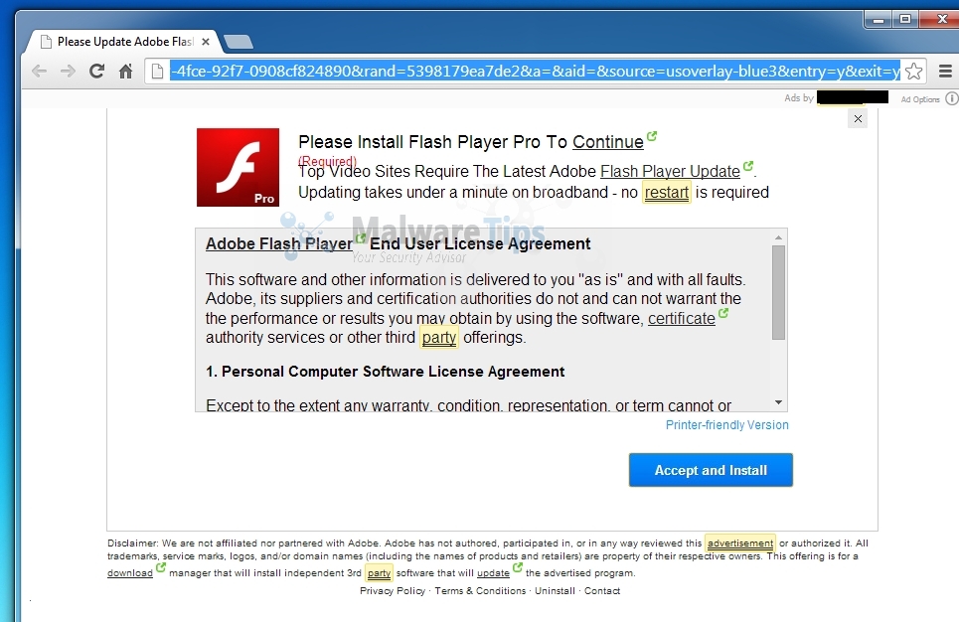Screen dimensions: 959x622
Task: Click the party link in the disclaimer
Action: tap(380, 573)
